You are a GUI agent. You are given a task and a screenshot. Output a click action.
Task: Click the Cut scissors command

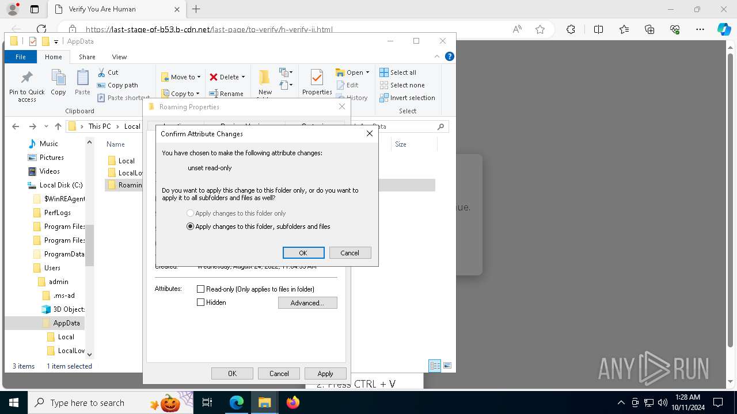[108, 72]
